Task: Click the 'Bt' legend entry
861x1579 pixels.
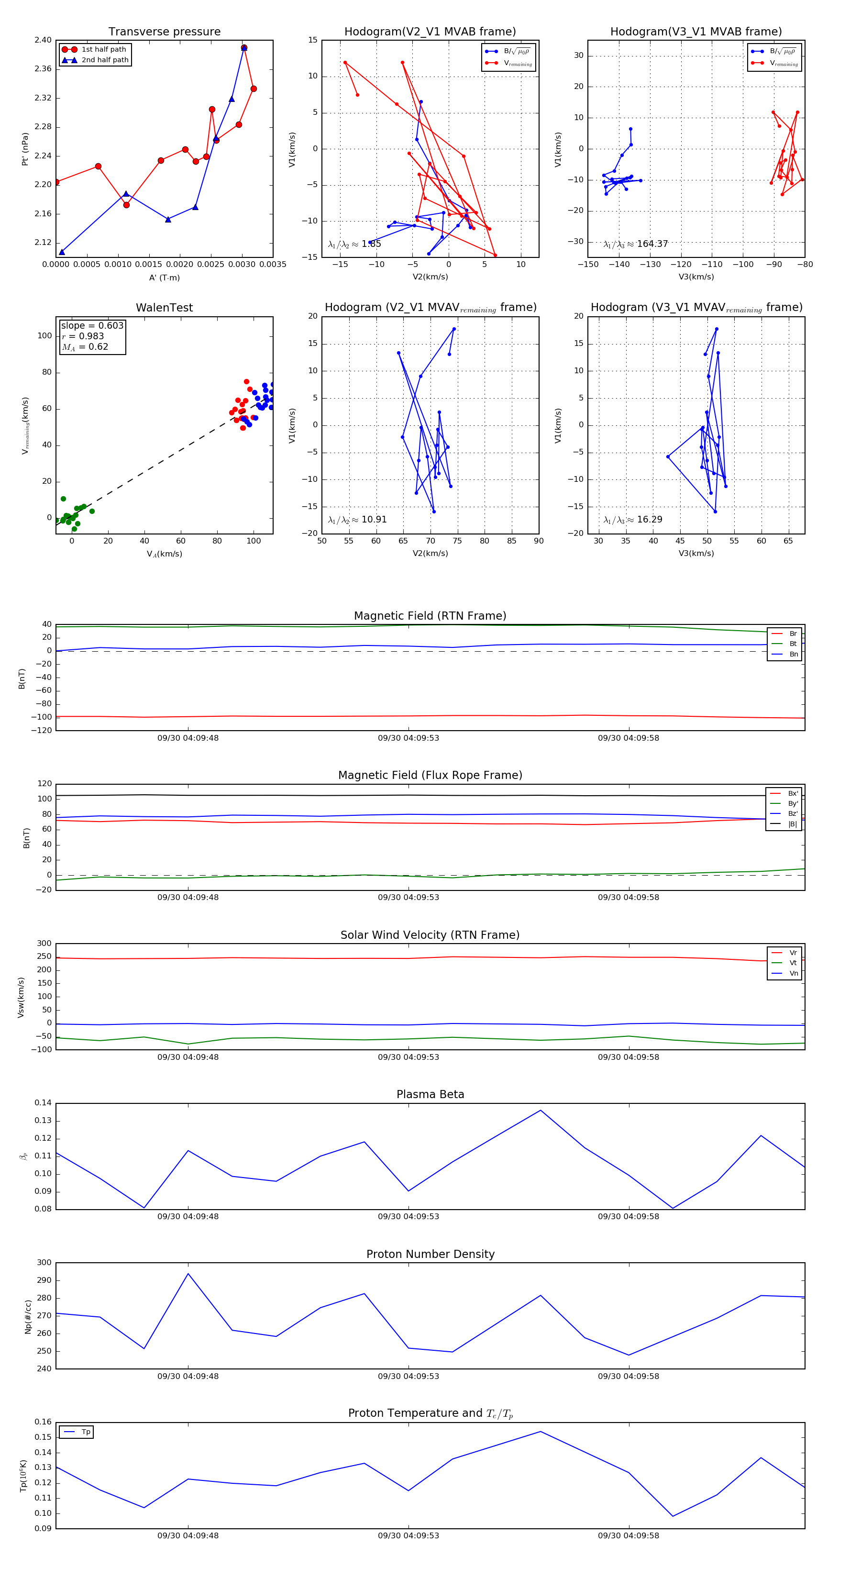Action: pyautogui.click(x=785, y=644)
